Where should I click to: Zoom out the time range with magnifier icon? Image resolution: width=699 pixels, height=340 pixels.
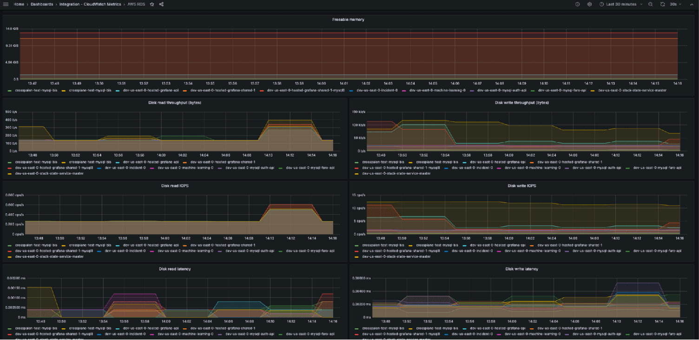[x=650, y=4]
